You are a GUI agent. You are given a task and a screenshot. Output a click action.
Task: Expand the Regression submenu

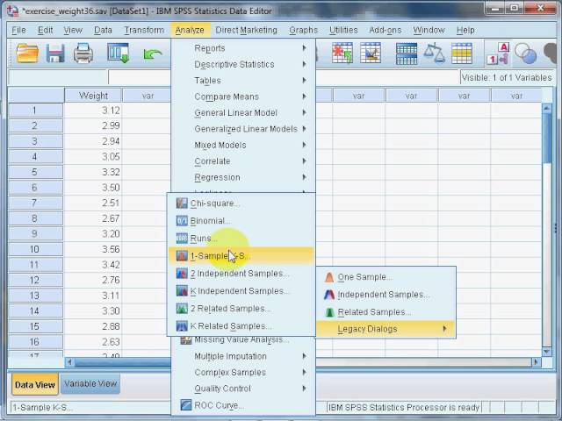click(305, 177)
